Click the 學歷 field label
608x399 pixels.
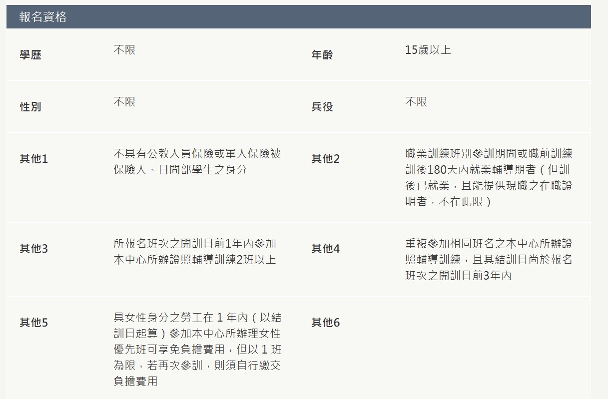(x=30, y=55)
